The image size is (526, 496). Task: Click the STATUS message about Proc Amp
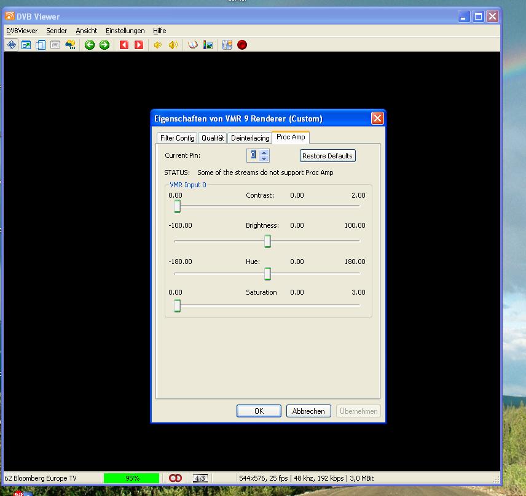(x=265, y=172)
